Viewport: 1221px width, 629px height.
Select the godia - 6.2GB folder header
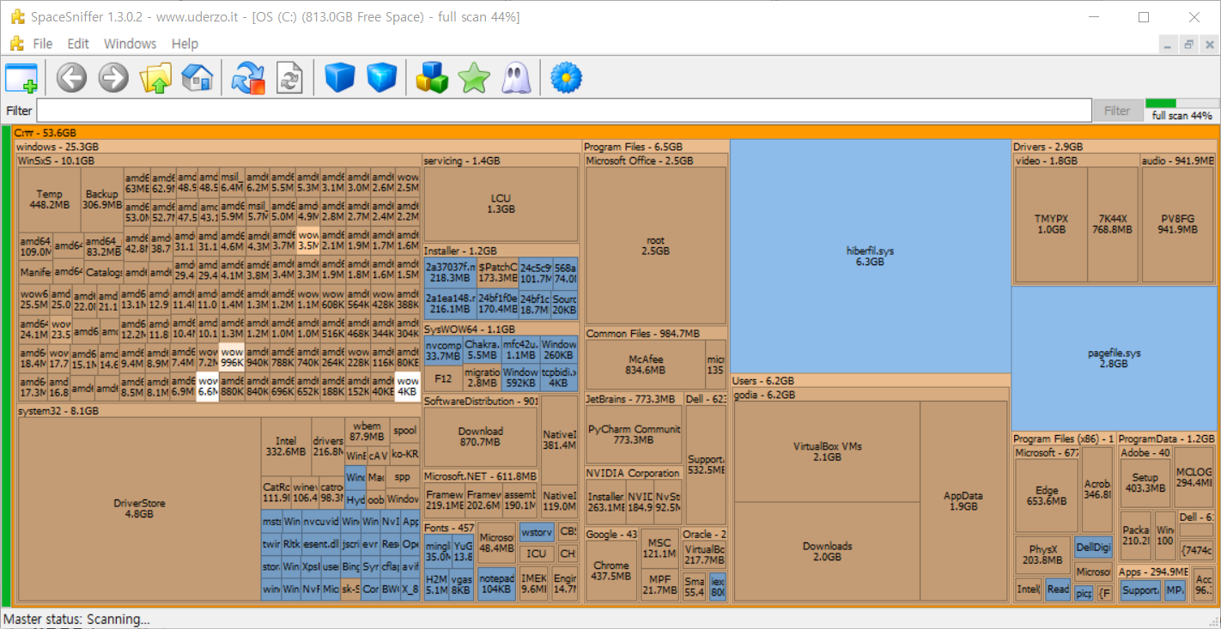(x=870, y=395)
